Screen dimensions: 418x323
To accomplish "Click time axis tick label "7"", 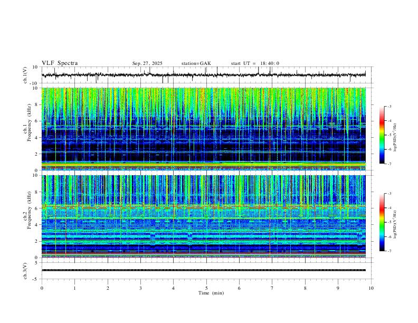I will pos(272,288).
